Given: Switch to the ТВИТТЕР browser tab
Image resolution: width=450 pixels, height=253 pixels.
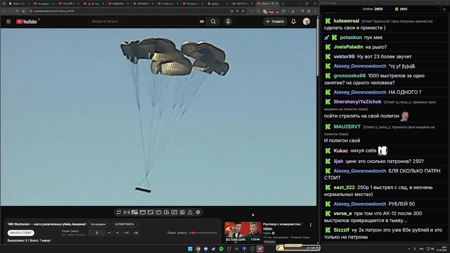Looking at the screenshot, I should (243, 4).
